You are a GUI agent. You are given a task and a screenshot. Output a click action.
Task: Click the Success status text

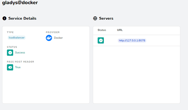[20, 52]
